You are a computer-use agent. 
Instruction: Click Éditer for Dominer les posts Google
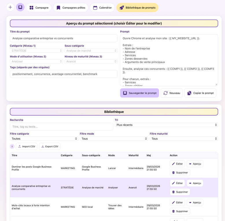coord(177,164)
